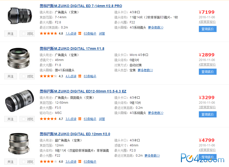Tick 对比 checkbox for 17mm f/1.8 lens

24,76
